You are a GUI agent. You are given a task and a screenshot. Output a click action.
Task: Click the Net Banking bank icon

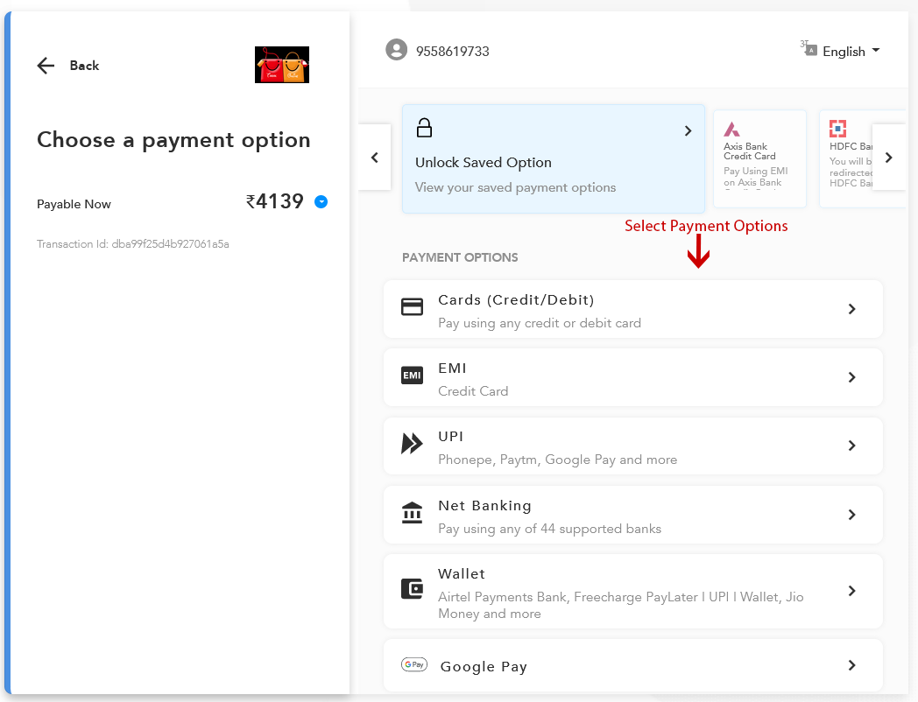(x=412, y=513)
